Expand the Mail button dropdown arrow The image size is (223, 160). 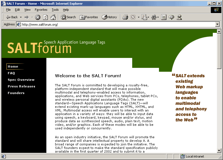click(x=148, y=17)
